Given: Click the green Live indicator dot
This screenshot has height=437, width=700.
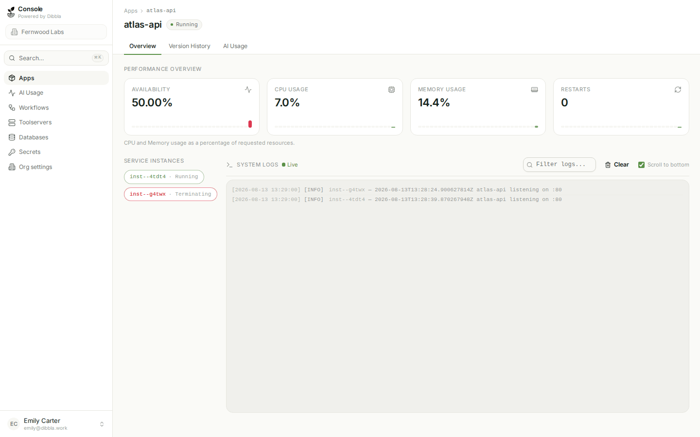Looking at the screenshot, I should (x=283, y=165).
